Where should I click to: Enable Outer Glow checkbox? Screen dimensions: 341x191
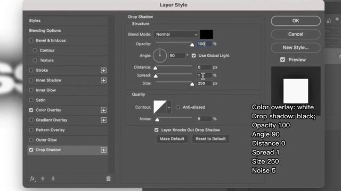31,140
